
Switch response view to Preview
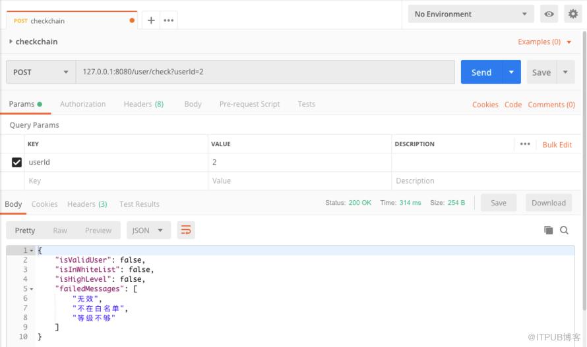coord(98,230)
